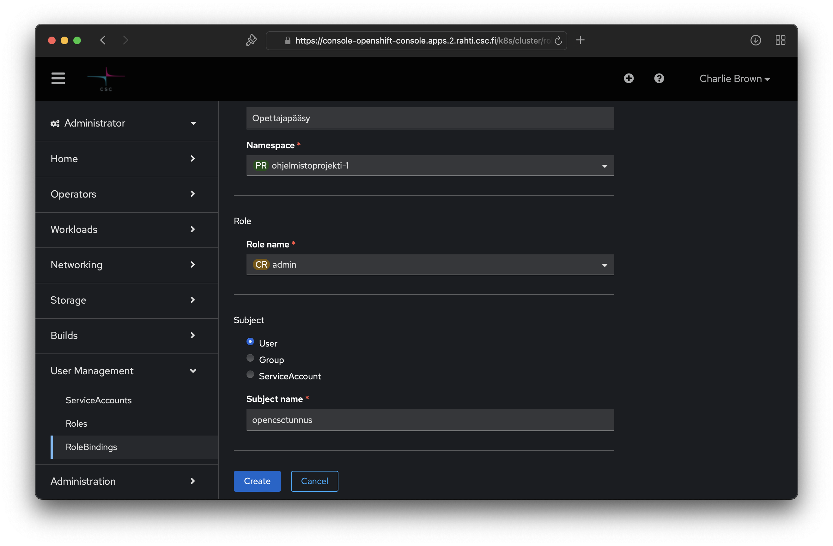Screen dimensions: 833x546
Task: Click the browser reload icon
Action: tap(558, 41)
